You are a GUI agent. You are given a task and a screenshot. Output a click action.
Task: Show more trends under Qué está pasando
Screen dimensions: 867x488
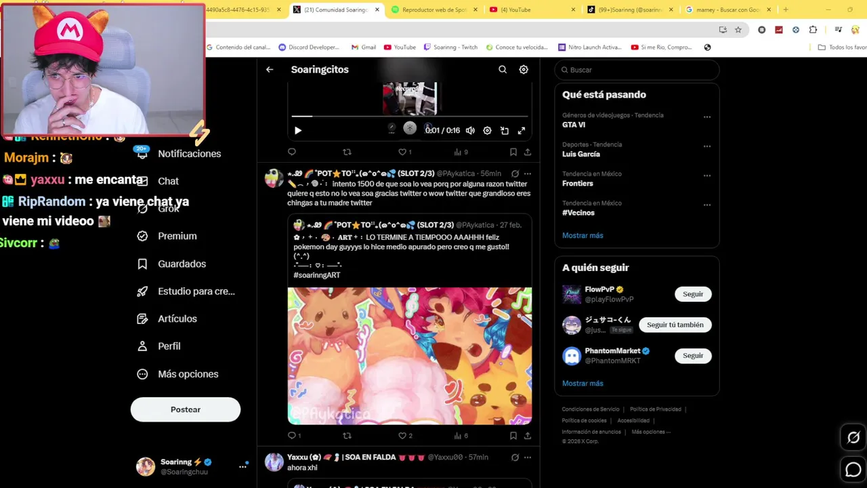tap(583, 235)
